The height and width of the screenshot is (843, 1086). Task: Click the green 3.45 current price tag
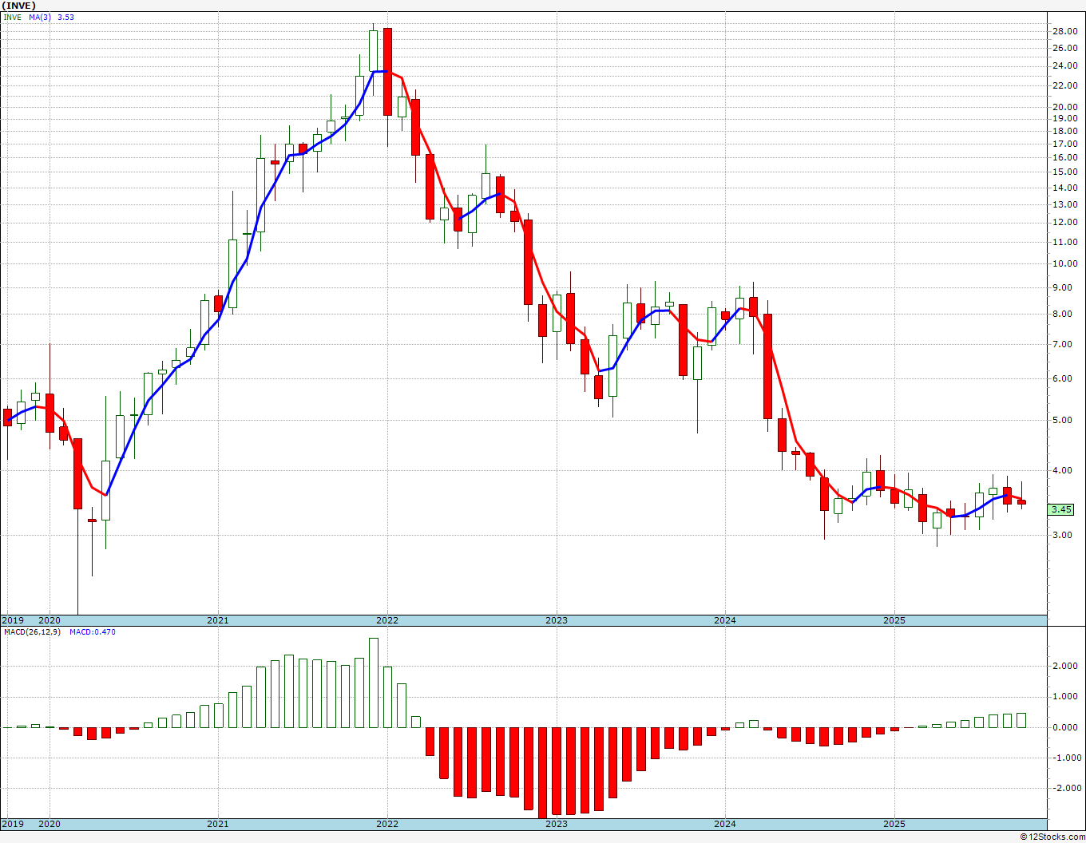coord(1061,509)
